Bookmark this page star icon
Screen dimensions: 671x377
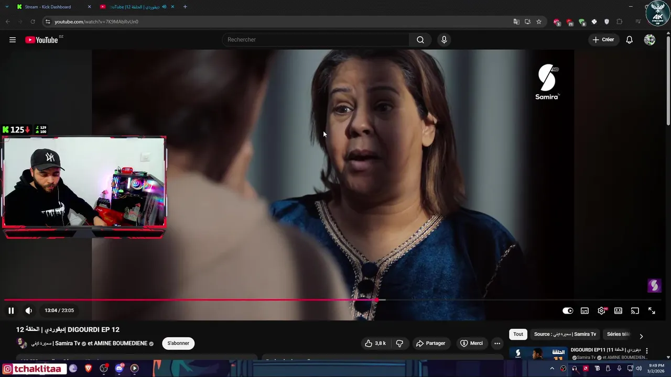(x=539, y=21)
